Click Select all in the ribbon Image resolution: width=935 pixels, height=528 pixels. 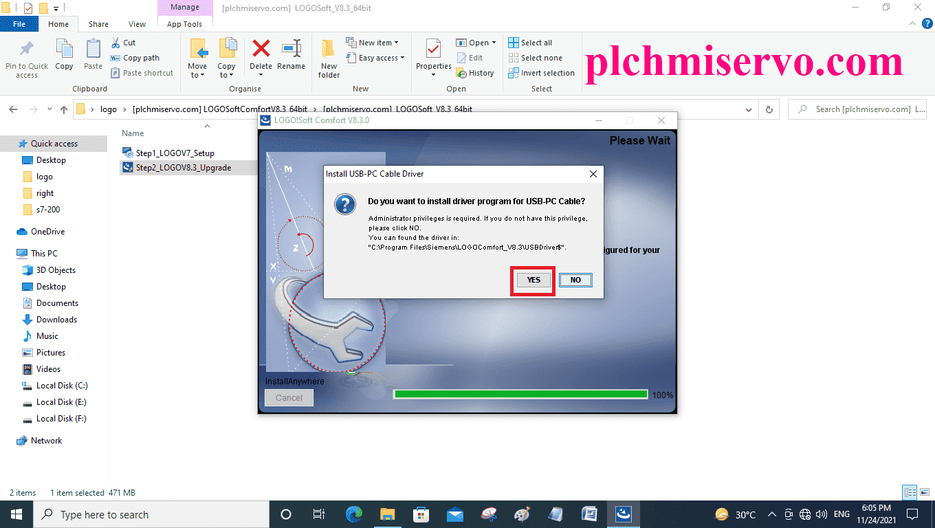pos(530,43)
